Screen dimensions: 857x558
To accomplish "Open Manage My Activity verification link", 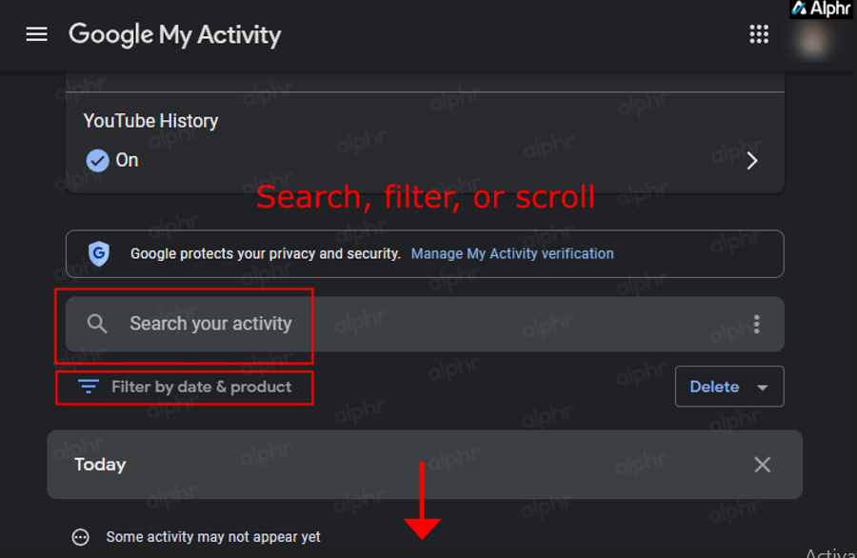I will [x=512, y=253].
